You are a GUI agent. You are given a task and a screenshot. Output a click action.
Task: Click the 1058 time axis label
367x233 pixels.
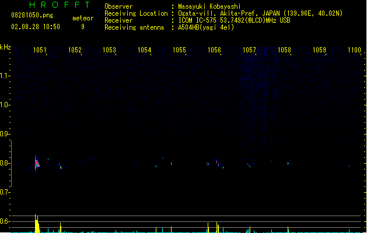click(x=284, y=50)
